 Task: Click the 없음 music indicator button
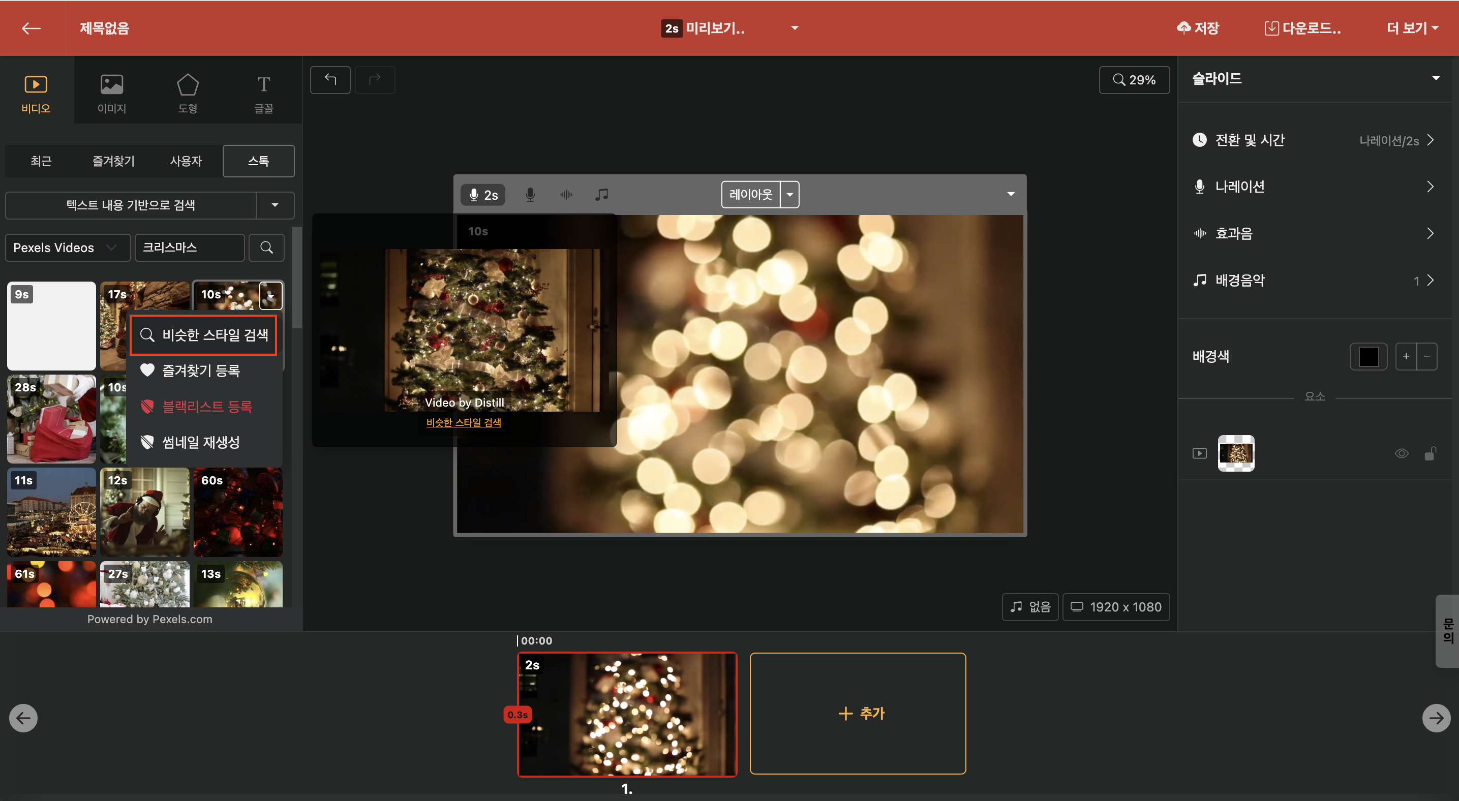click(x=1030, y=607)
